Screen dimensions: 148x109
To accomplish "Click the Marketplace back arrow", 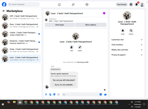I will 4,11.
